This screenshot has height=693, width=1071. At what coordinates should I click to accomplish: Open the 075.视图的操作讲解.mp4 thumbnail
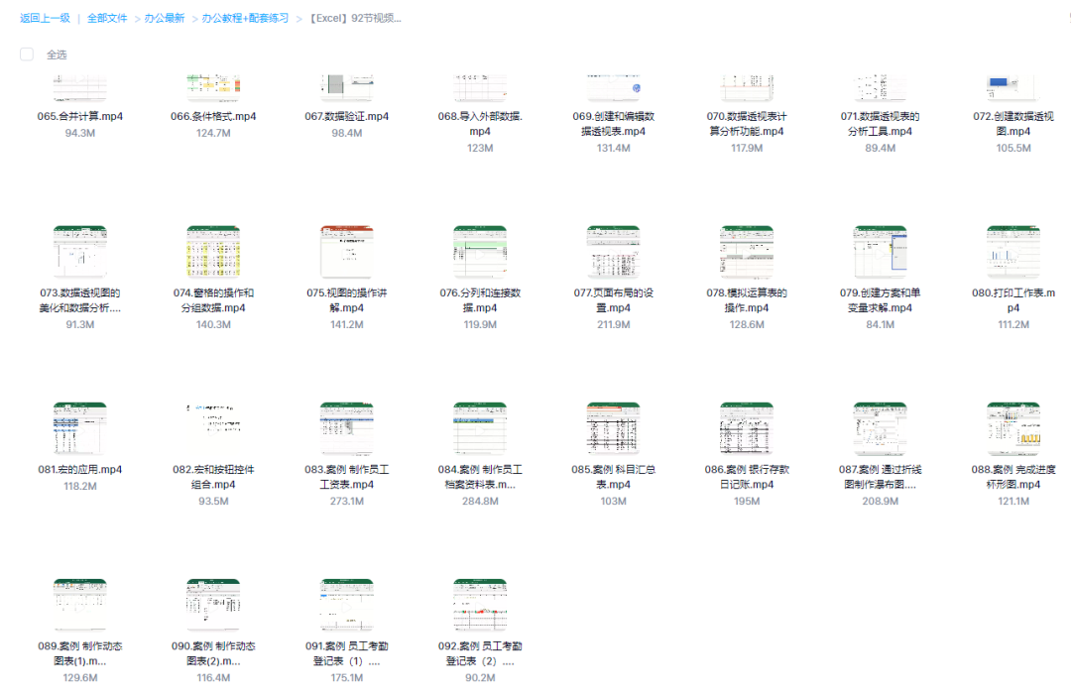pos(346,252)
